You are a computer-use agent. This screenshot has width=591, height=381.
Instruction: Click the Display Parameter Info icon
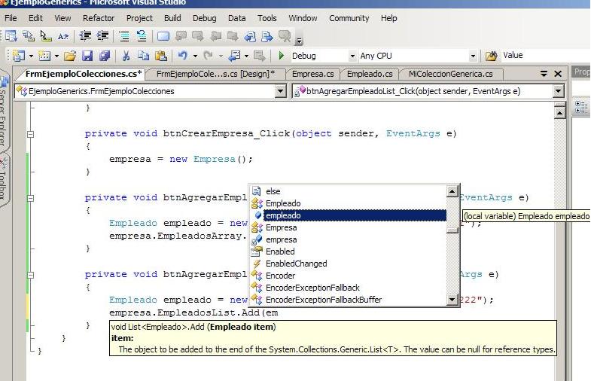click(x=29, y=36)
